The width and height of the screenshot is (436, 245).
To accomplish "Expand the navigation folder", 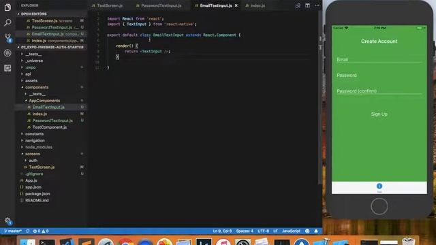I will pos(35,141).
